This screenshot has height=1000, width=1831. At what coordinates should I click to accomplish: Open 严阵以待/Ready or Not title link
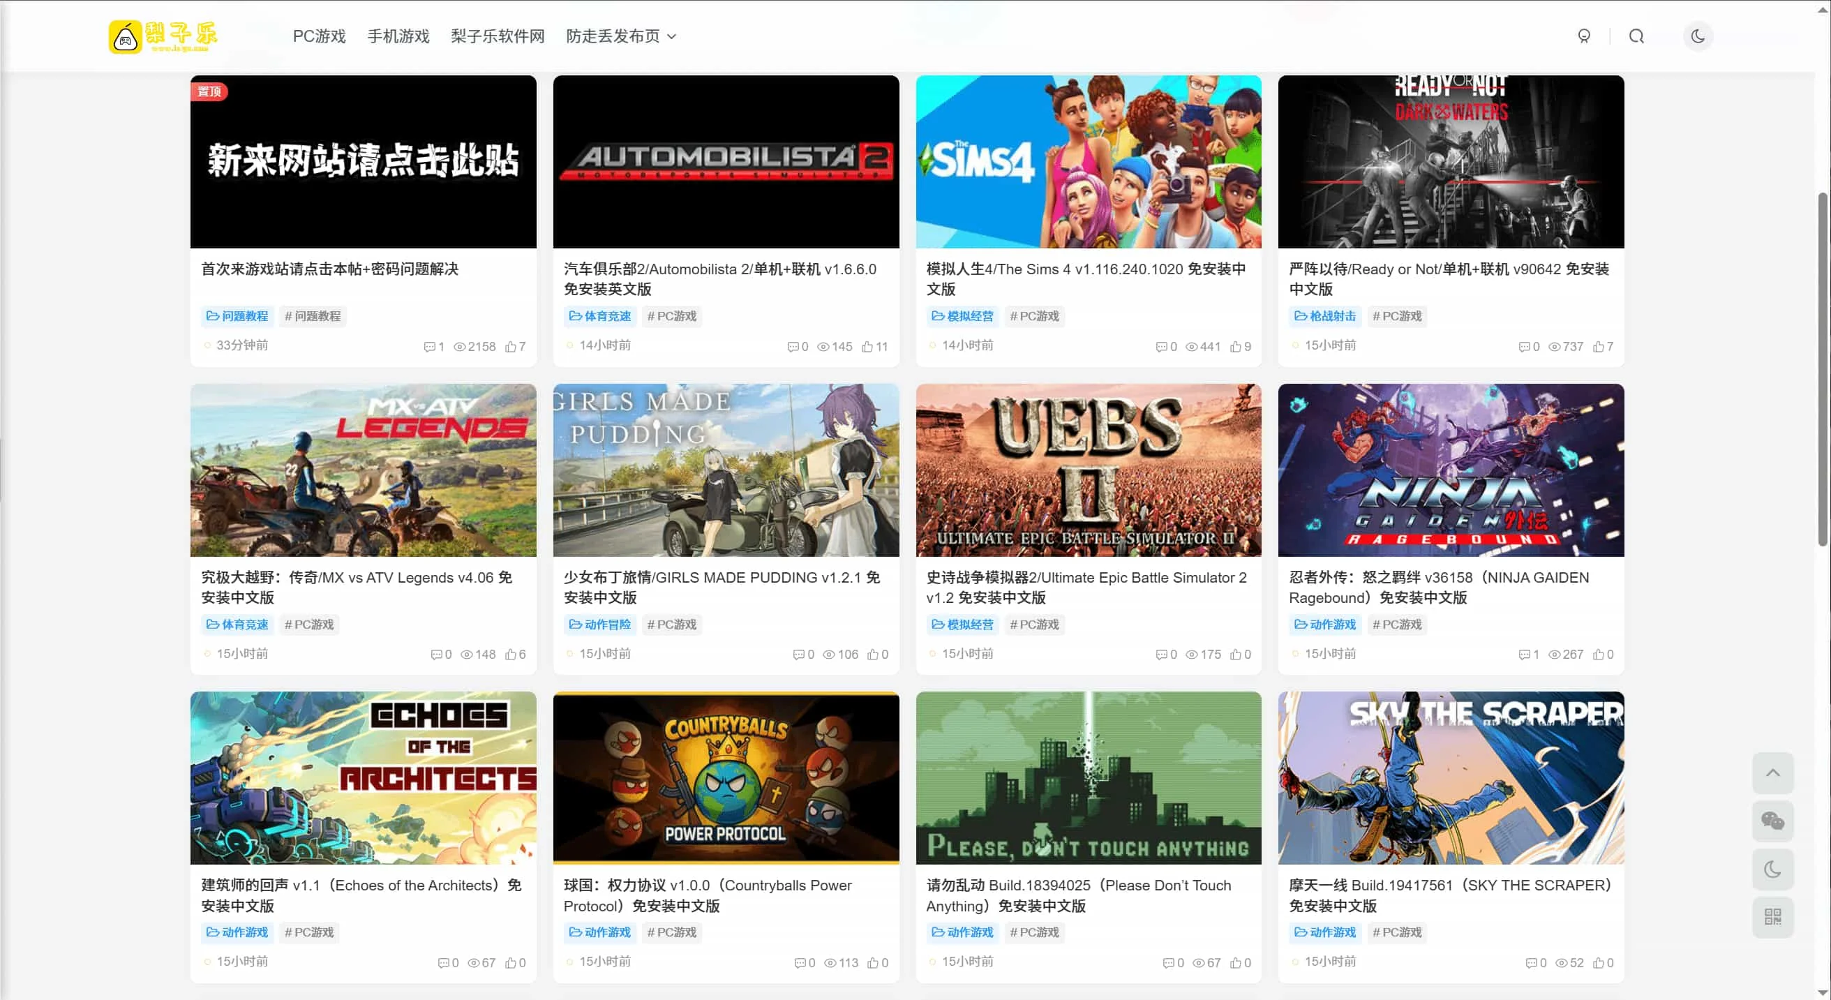[1449, 278]
